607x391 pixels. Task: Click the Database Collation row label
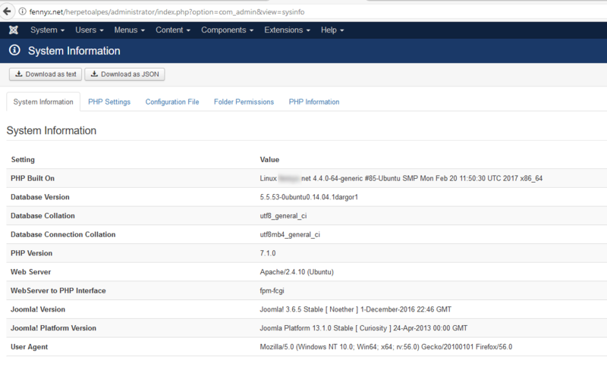42,216
